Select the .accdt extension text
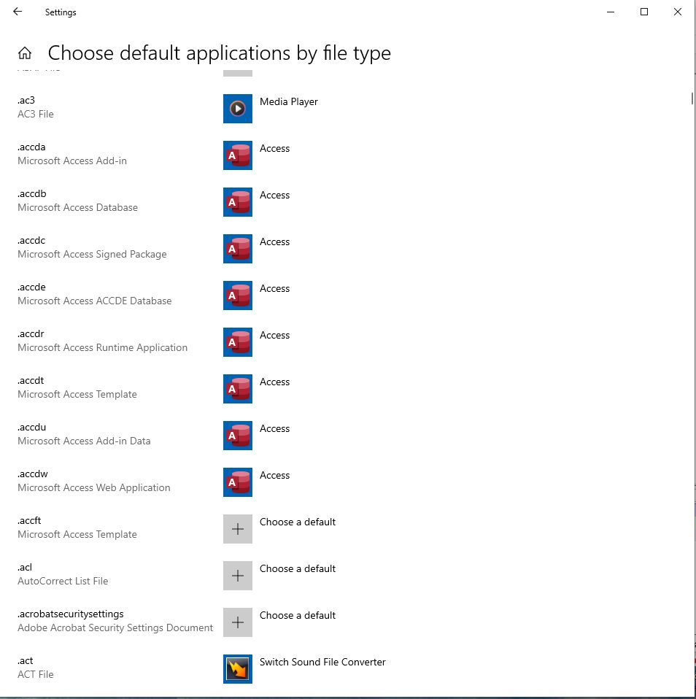 (x=31, y=381)
